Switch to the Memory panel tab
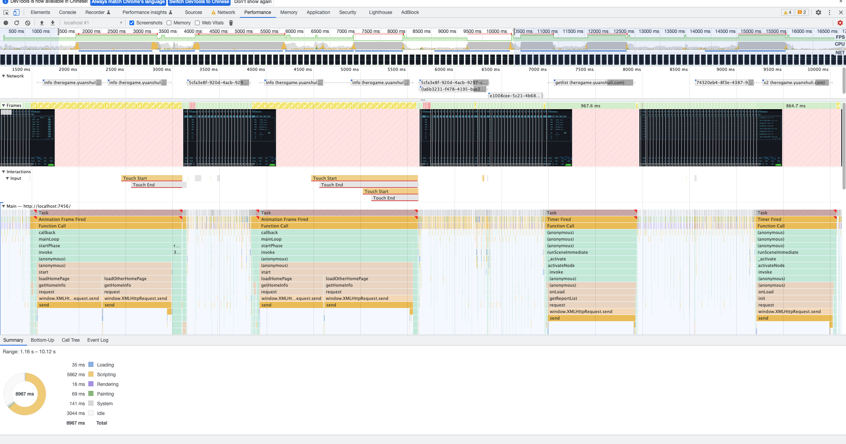 point(289,12)
